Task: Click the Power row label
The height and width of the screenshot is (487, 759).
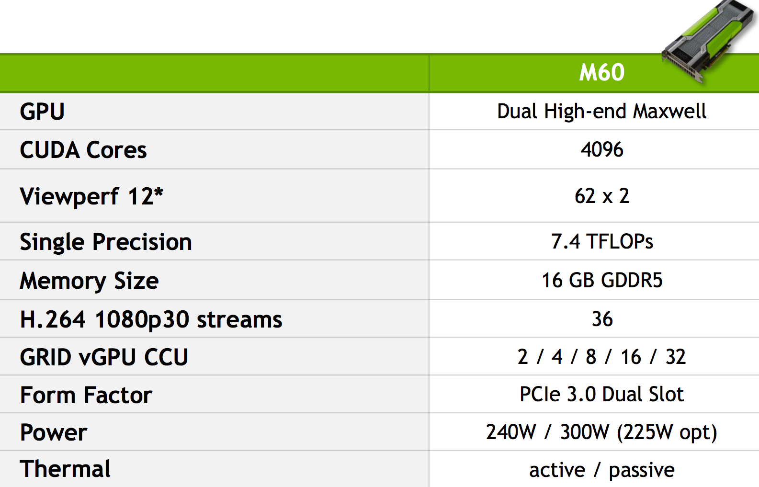Action: [54, 432]
